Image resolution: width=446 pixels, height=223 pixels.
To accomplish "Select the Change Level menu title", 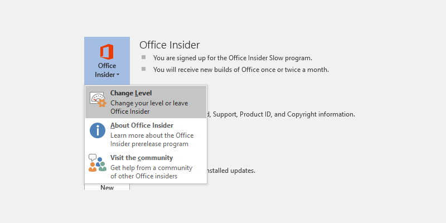I will click(131, 93).
